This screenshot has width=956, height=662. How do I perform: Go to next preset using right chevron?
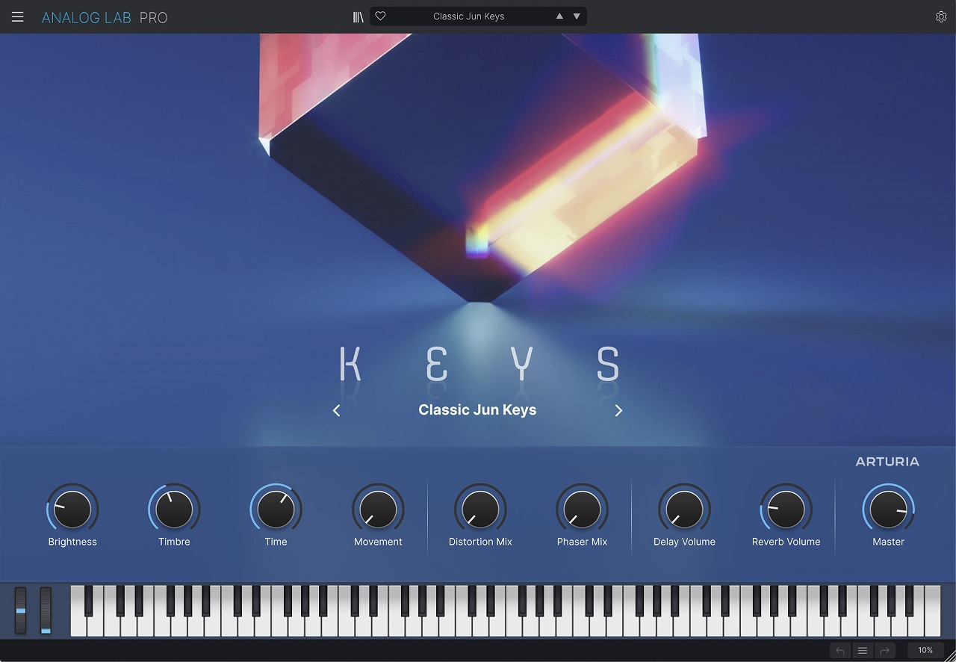[618, 410]
